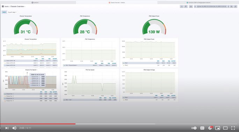The height and width of the screenshot is (132, 239).
Task: Star the dashboard with the star icon
Action: [x=182, y=7]
